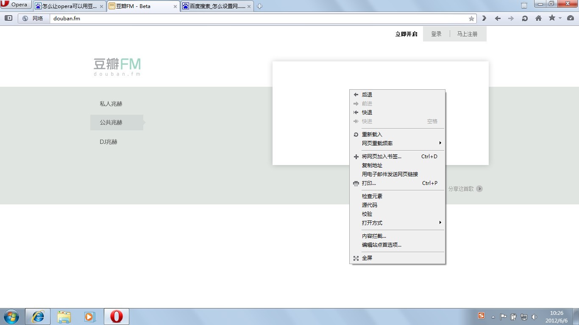Screen dimensions: 579x325
Task: Choose 用电子邮件发送网页链接
Action: pyautogui.click(x=397, y=174)
